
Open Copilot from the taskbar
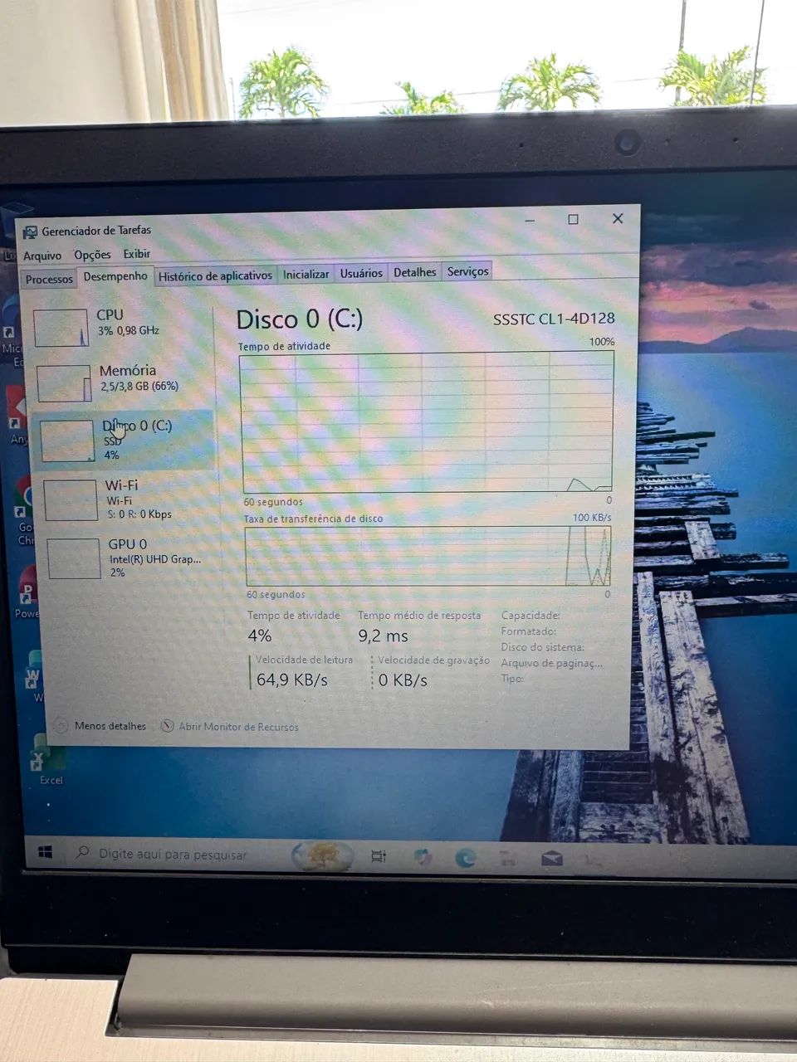coord(423,857)
